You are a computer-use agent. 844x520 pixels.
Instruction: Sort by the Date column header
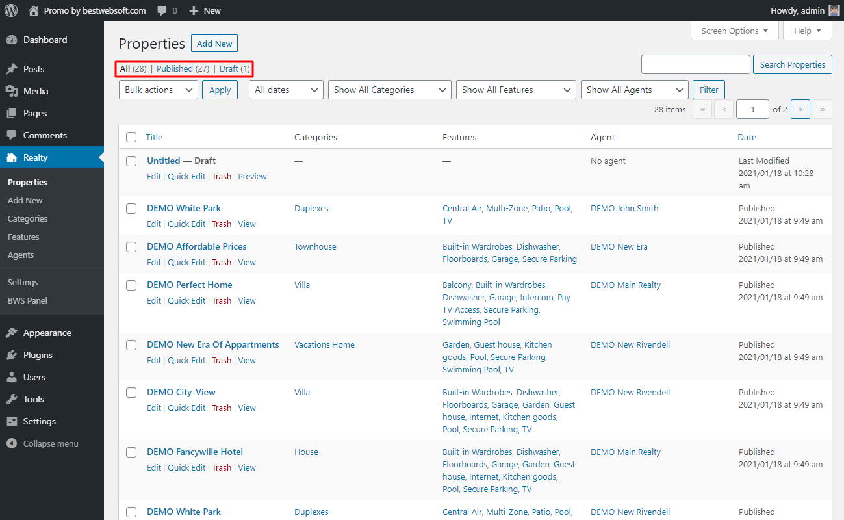click(x=747, y=137)
